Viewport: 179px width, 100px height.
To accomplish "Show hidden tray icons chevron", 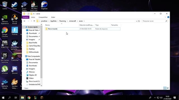I will (x=155, y=97).
